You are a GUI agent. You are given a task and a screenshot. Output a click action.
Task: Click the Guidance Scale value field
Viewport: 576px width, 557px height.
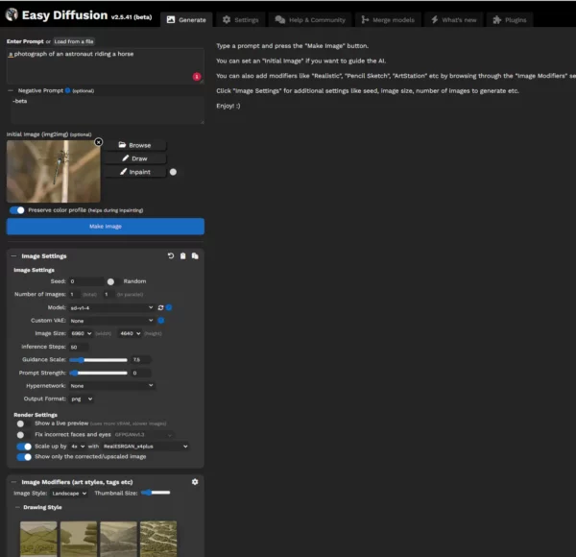tap(141, 360)
